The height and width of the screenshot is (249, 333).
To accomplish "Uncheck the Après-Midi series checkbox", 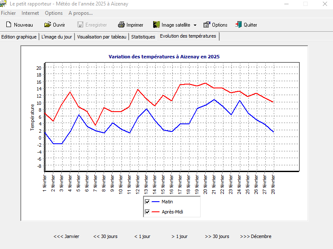I will pyautogui.click(x=147, y=212).
